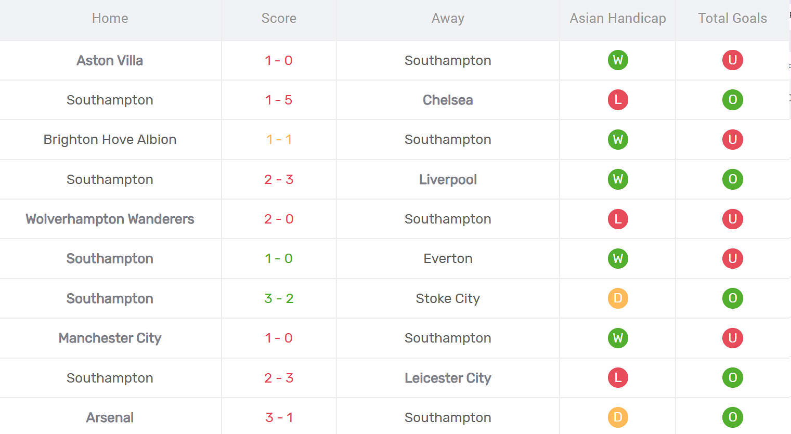Toggle the U under badge for Wolverhampton match
Image resolution: width=791 pixels, height=434 pixels.
tap(733, 219)
